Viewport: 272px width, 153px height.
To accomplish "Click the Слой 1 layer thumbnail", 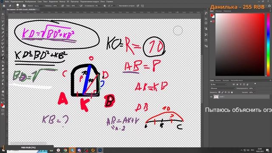I will tap(216, 96).
